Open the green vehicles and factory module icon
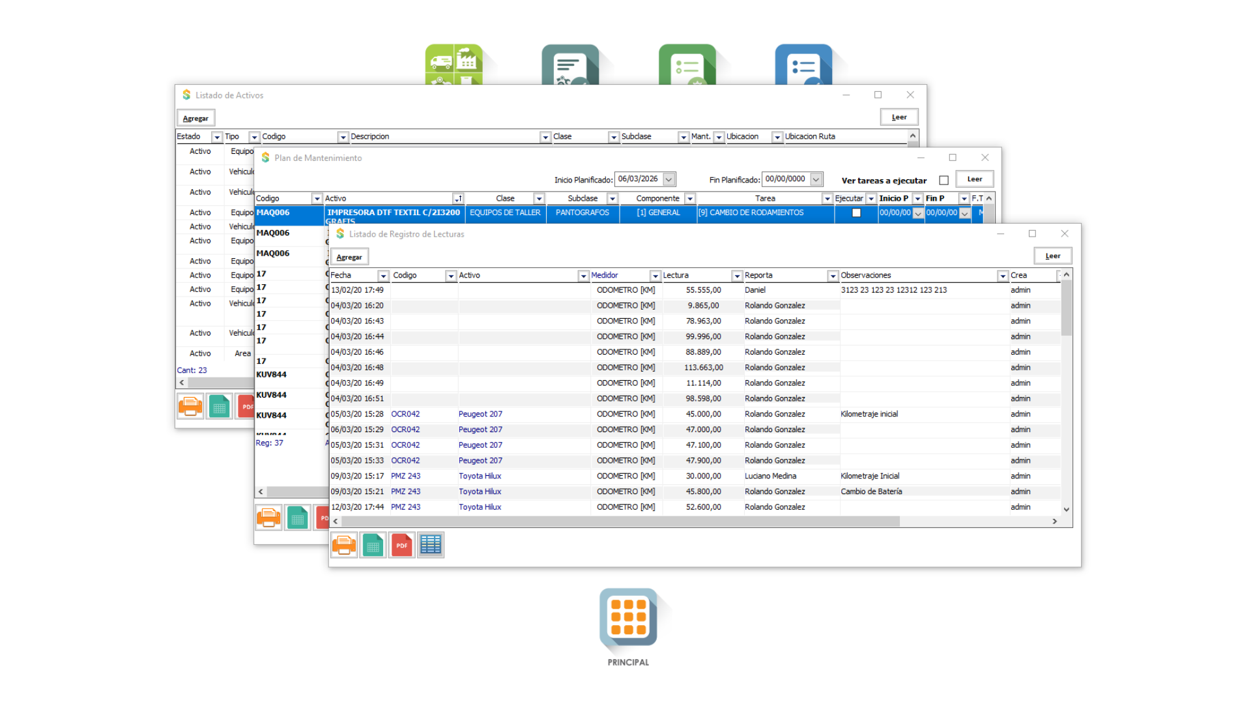1251x704 pixels. [x=454, y=65]
